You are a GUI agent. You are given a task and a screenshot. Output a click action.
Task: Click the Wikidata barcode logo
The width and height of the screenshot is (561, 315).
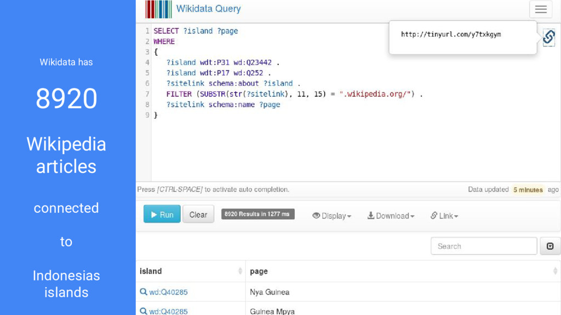pyautogui.click(x=158, y=9)
